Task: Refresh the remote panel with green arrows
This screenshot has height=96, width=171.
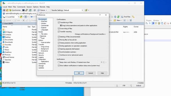Action: point(118,17)
